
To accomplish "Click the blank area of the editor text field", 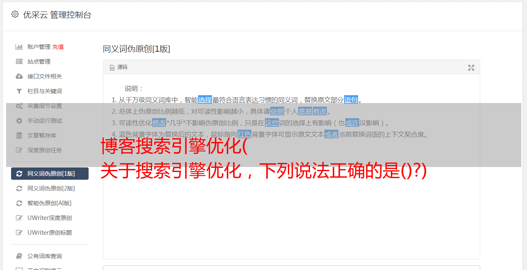I will 291,217.
